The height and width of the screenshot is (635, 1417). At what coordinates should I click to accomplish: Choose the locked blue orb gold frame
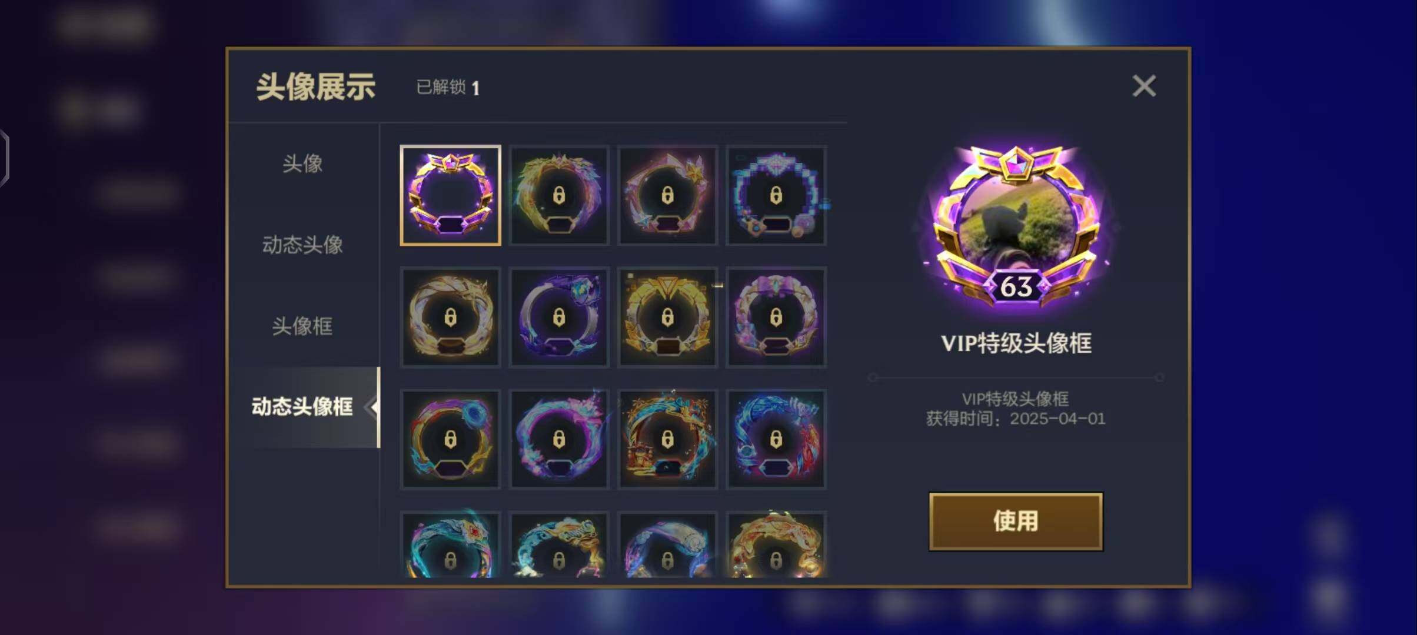pos(450,439)
